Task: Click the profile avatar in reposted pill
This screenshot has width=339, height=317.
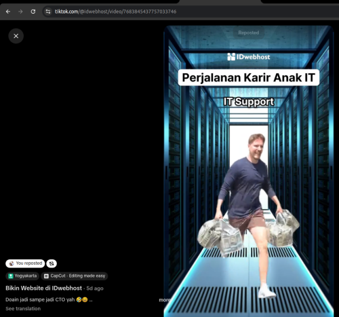Action: click(12, 263)
